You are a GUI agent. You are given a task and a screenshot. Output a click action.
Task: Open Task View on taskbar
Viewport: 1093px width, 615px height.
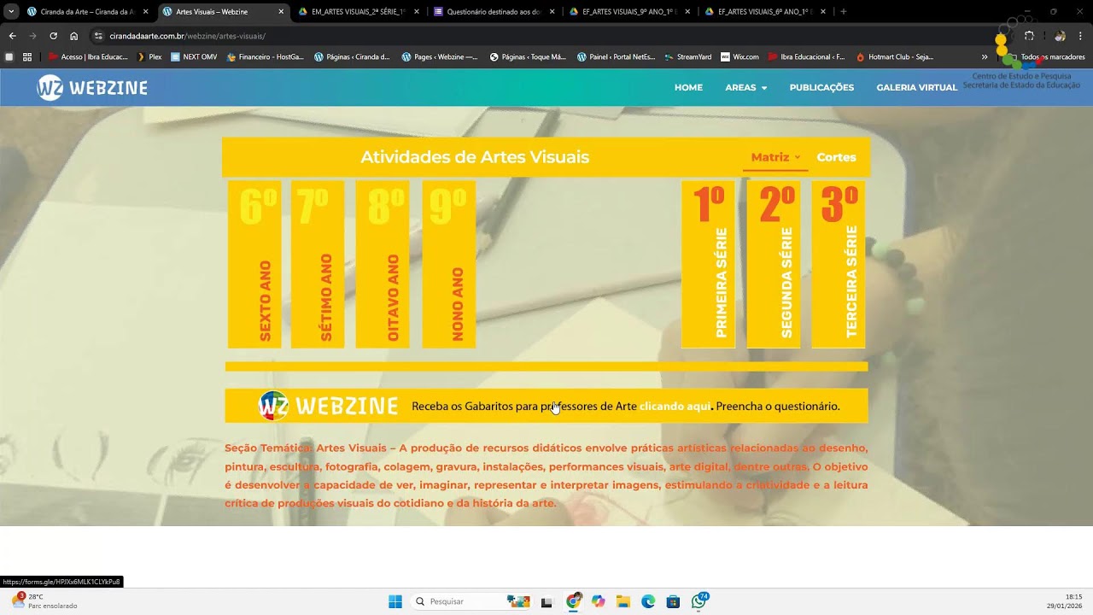coord(546,601)
